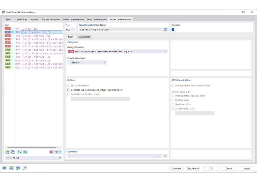Switch to the Design Situations tab
The width and height of the screenshot is (257, 182).
51,19
